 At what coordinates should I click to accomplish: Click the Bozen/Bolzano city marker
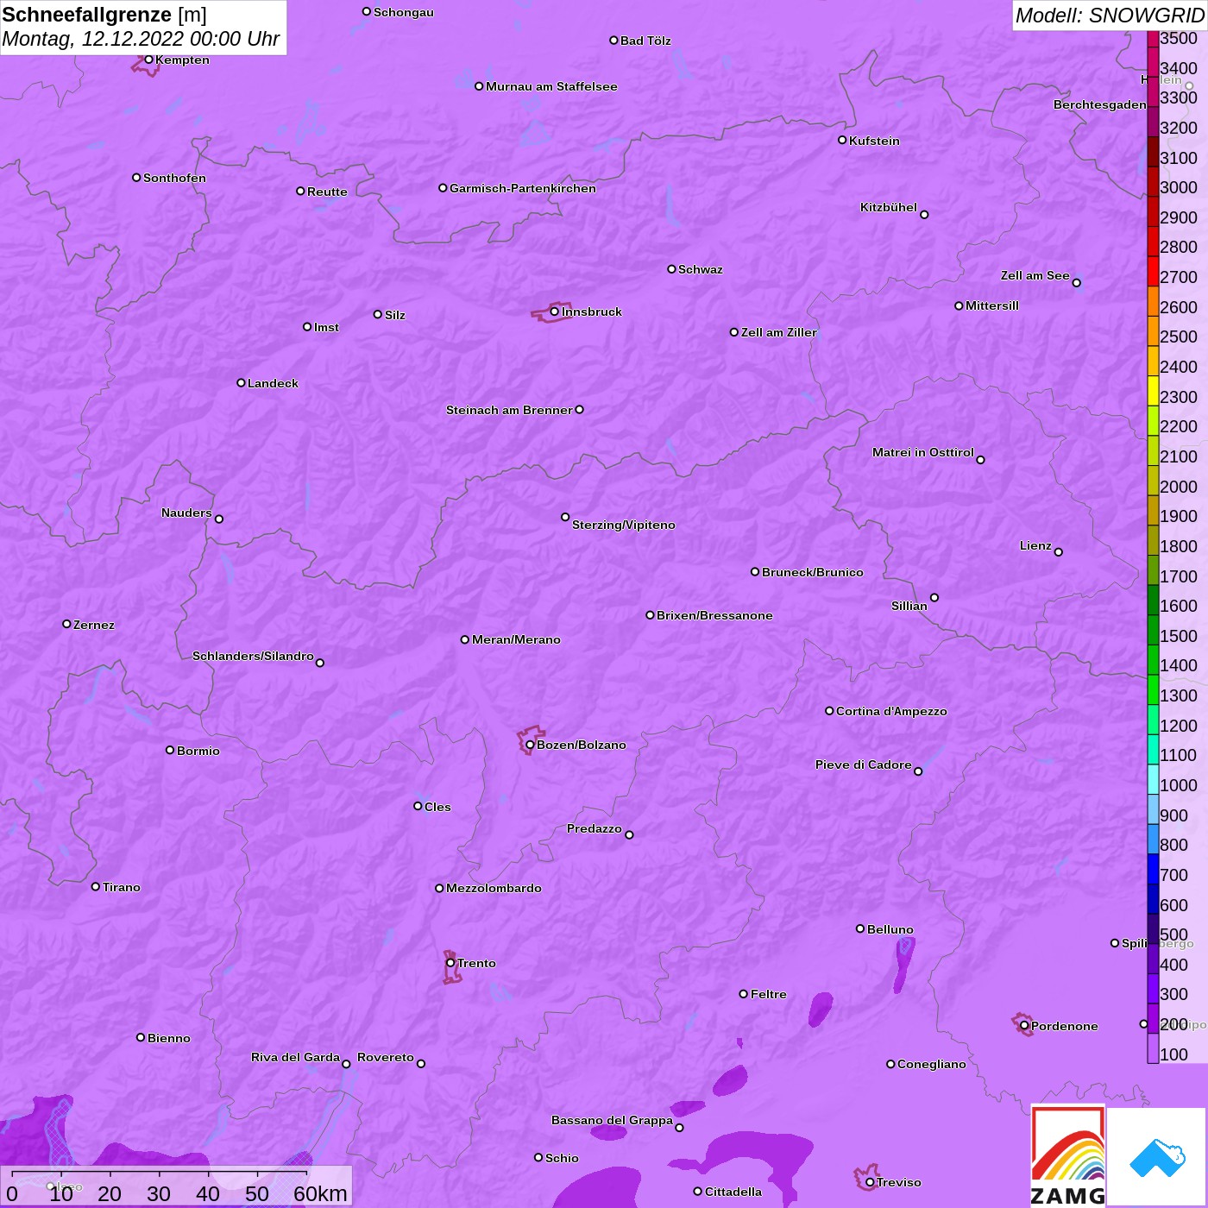tap(530, 745)
